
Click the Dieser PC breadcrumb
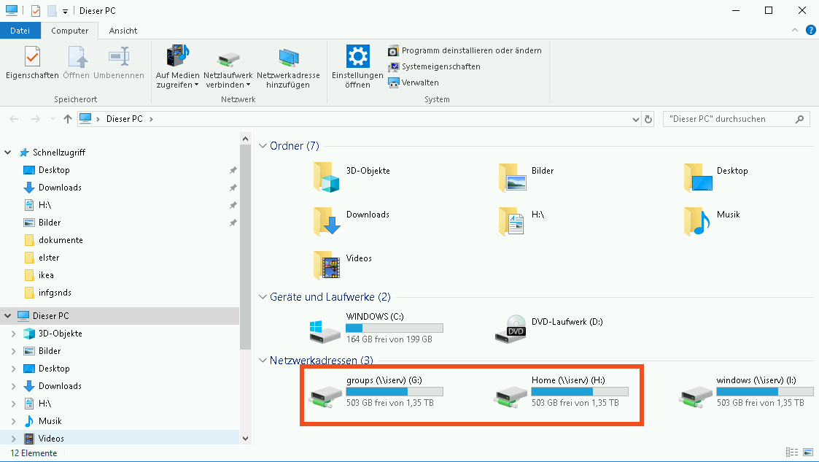[x=124, y=119]
